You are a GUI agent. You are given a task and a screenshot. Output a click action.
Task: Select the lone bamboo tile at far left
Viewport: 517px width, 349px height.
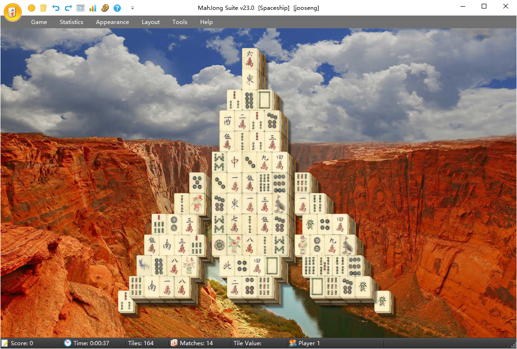(x=126, y=301)
